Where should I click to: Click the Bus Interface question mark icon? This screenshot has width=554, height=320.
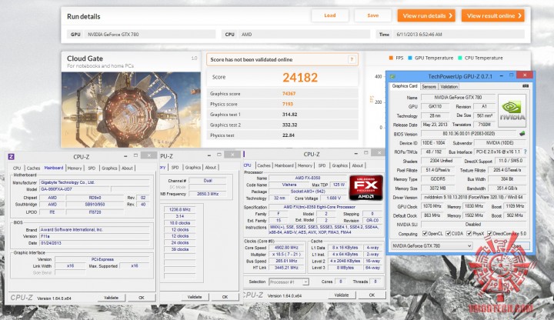[x=526, y=152]
